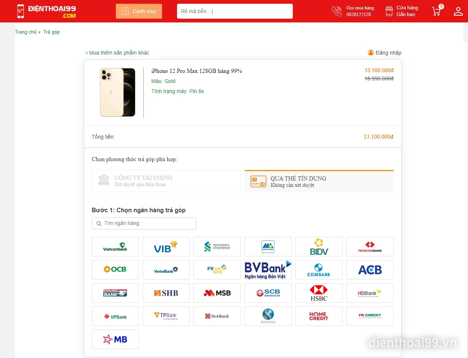Click the nearby store icon
The height and width of the screenshot is (358, 468).
(389, 11)
